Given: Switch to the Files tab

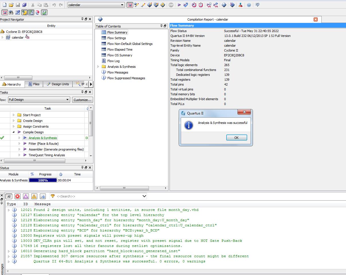Looking at the screenshot, I should tap(34, 84).
